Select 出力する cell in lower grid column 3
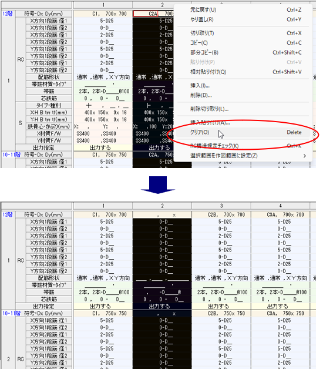The image size is (323, 376). click(x=221, y=306)
